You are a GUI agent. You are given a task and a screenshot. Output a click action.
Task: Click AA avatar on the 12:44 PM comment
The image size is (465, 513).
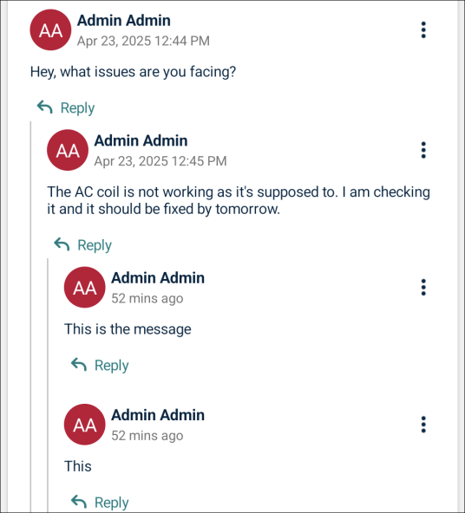(50, 29)
